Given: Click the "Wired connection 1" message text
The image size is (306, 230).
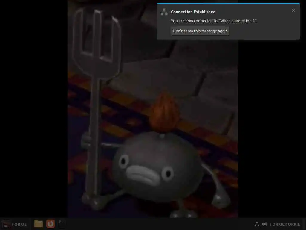Looking at the screenshot, I should coord(214,21).
